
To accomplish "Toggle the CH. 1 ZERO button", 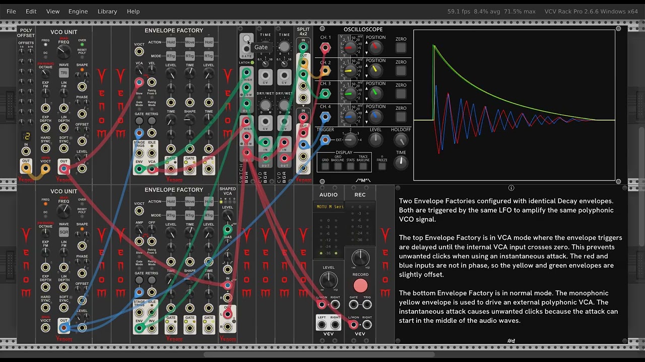I will pos(401,48).
